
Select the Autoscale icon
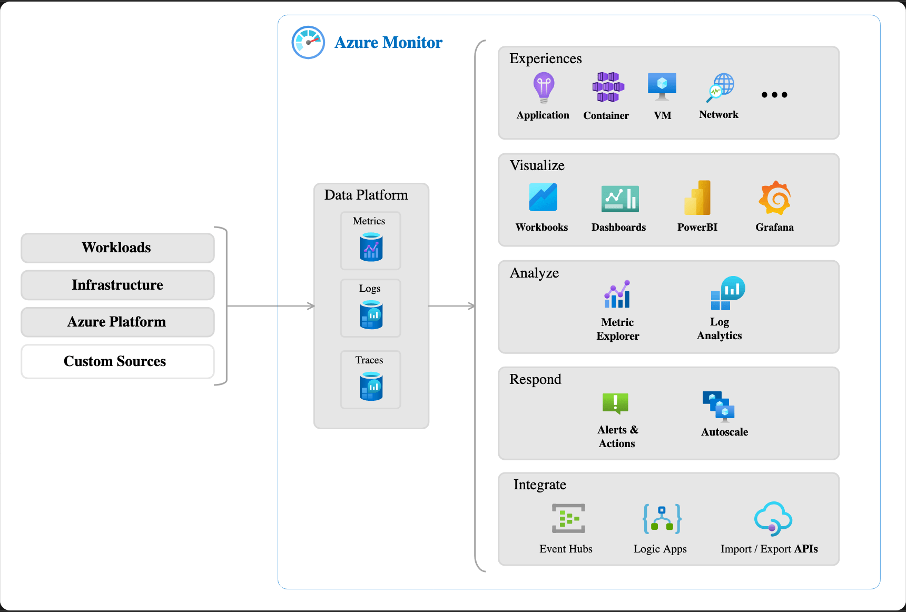[x=718, y=406]
